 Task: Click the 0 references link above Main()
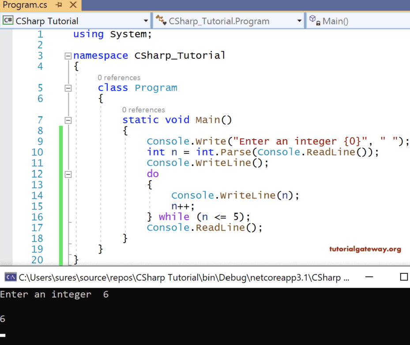pos(143,110)
